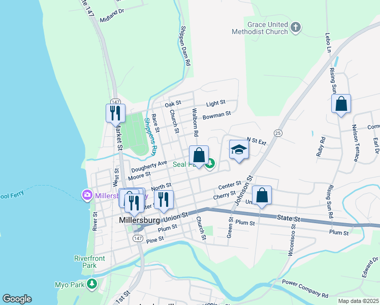The image size is (380, 305).
Task: Select the Riverfront Park label
Action: [90, 262]
